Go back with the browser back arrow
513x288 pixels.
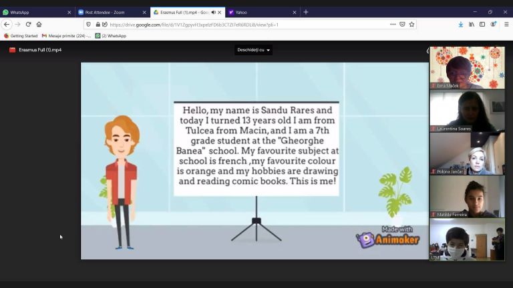[7, 25]
